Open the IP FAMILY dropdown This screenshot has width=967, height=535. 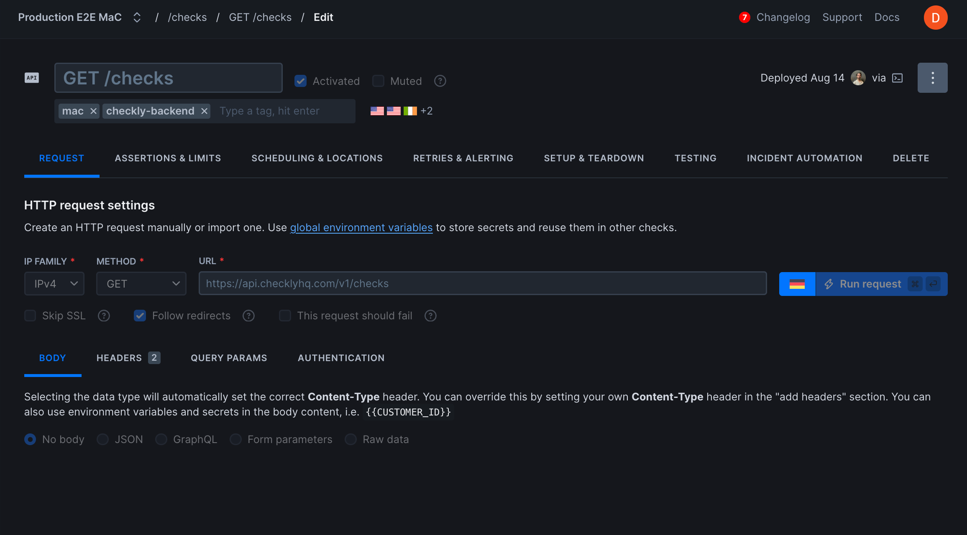54,283
